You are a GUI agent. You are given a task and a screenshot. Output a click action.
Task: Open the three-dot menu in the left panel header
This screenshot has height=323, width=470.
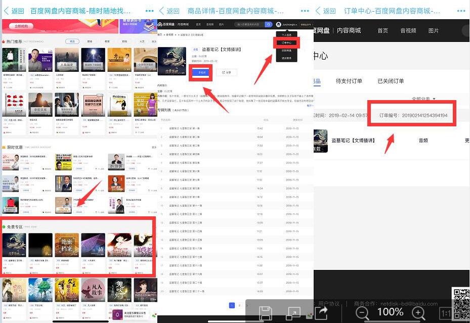click(149, 11)
